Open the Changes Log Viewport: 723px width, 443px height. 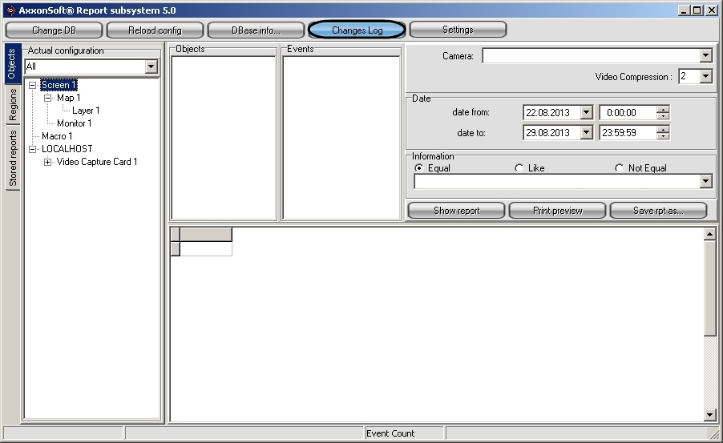[x=357, y=30]
